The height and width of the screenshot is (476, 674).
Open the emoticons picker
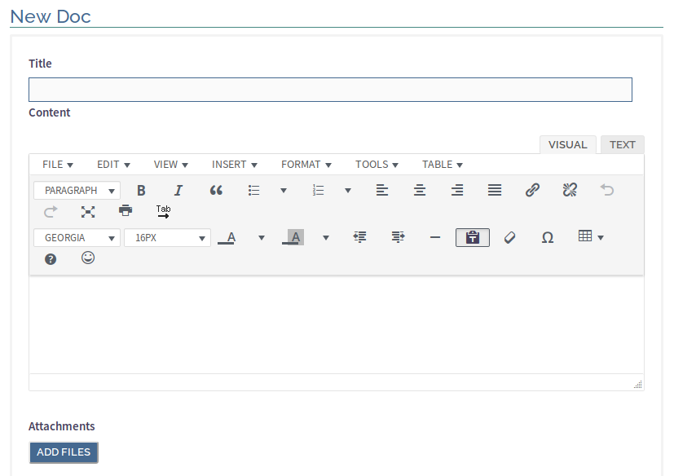[x=88, y=258]
